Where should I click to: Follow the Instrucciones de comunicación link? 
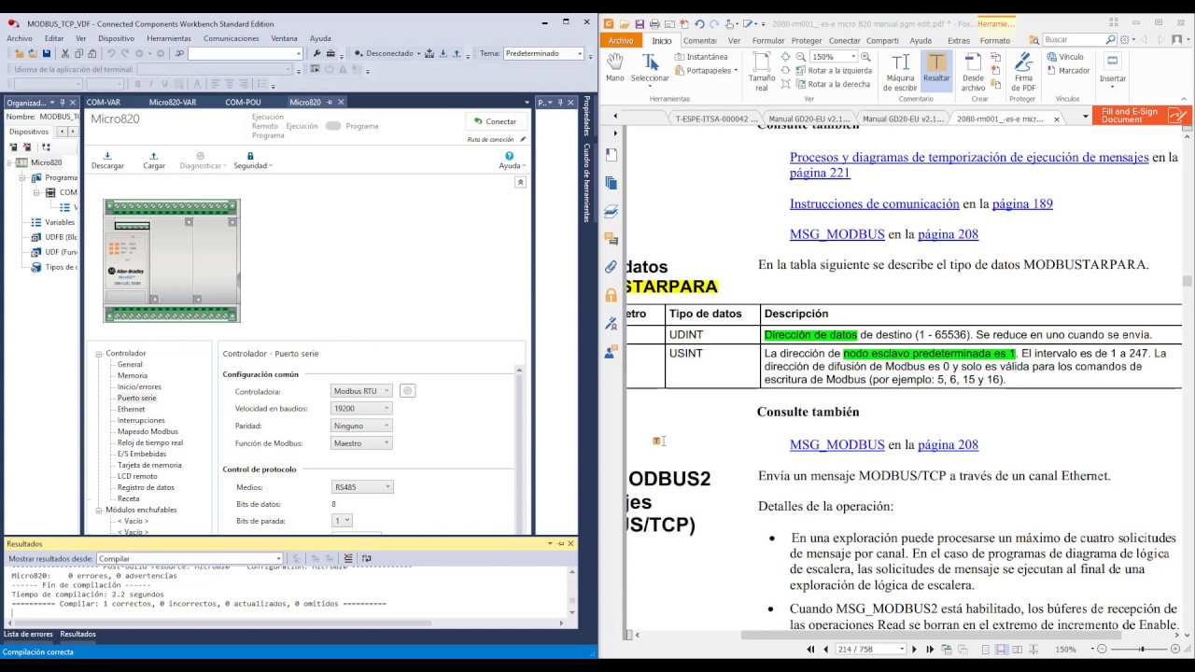tap(874, 203)
